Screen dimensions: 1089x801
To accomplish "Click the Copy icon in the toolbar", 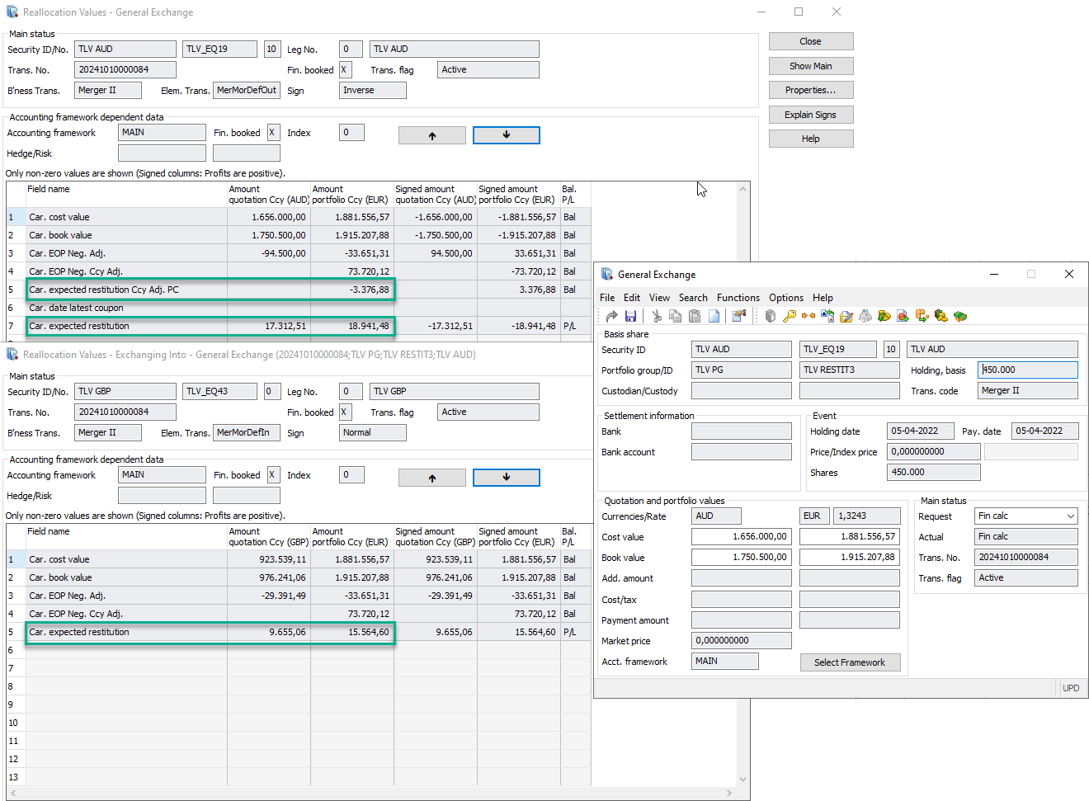I will coord(675,316).
